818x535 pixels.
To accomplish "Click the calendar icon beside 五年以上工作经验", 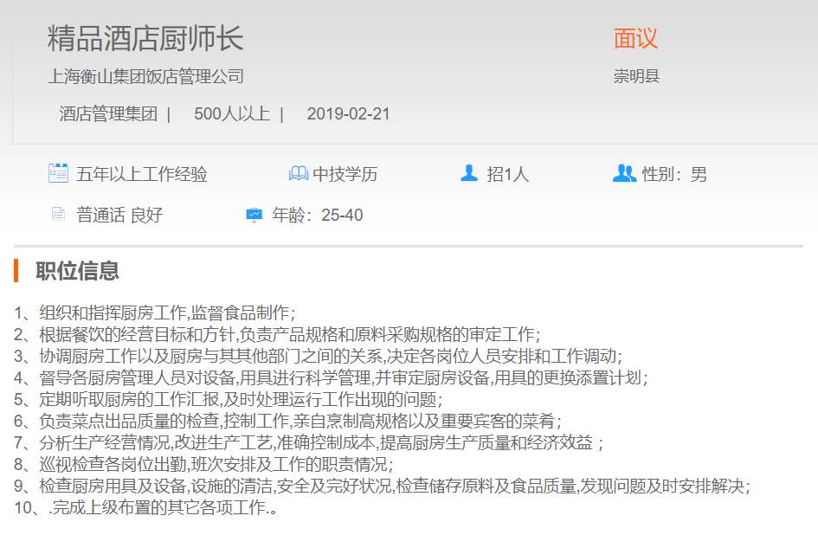I will [58, 173].
